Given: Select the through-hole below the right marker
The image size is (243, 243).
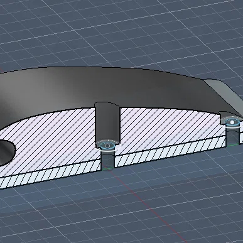Looking at the screenshot, I should (x=233, y=136).
